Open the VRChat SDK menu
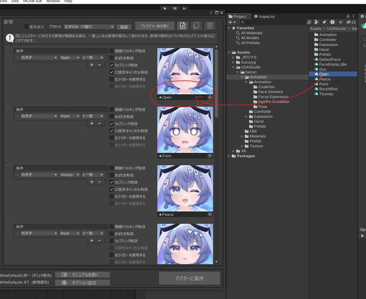Image resolution: width=366 pixels, height=299 pixels. coord(32,2)
